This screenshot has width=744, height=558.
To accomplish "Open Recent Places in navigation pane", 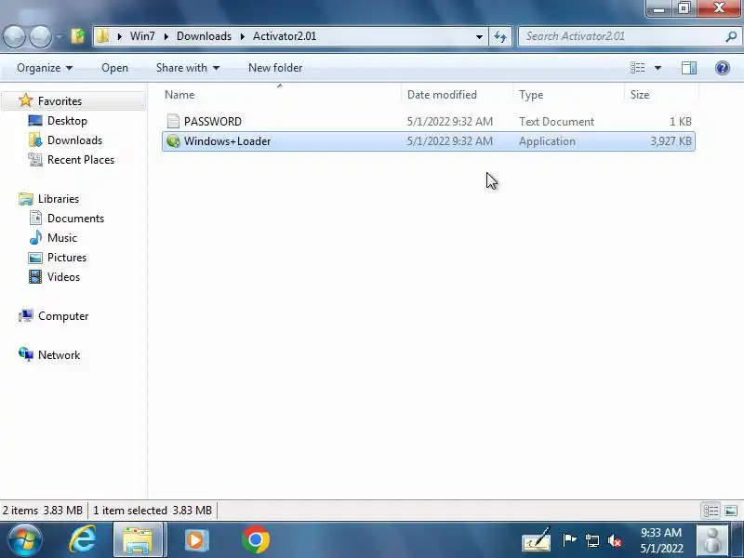I will point(81,160).
